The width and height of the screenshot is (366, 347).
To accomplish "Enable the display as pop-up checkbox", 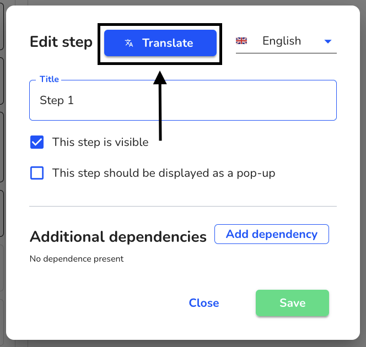I will tap(37, 173).
